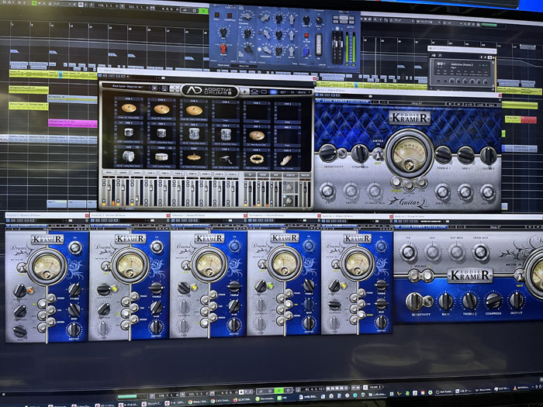Click Save in Kramer Guitar Waves toolbar
Viewport: 543px width, 407px height.
click(492, 105)
